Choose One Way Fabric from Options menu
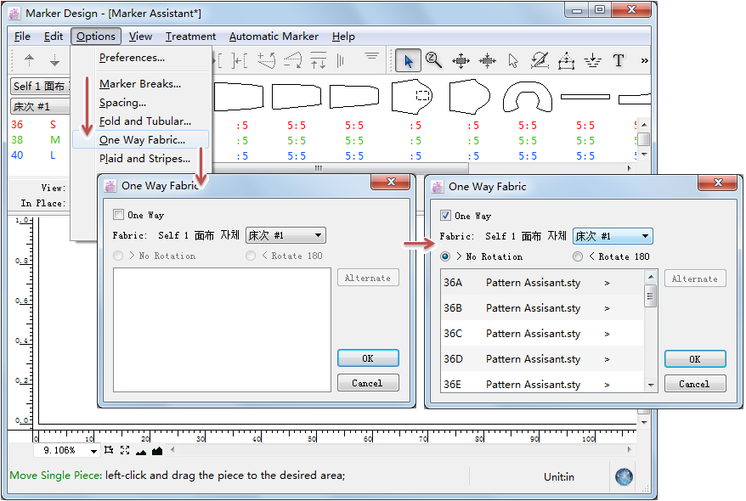746x501 pixels. (x=142, y=140)
